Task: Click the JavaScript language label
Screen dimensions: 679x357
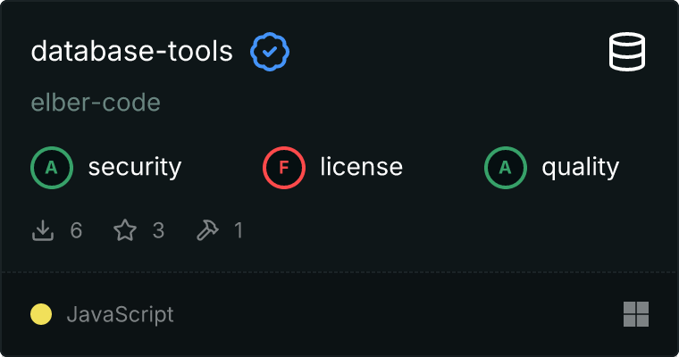Action: 120,314
